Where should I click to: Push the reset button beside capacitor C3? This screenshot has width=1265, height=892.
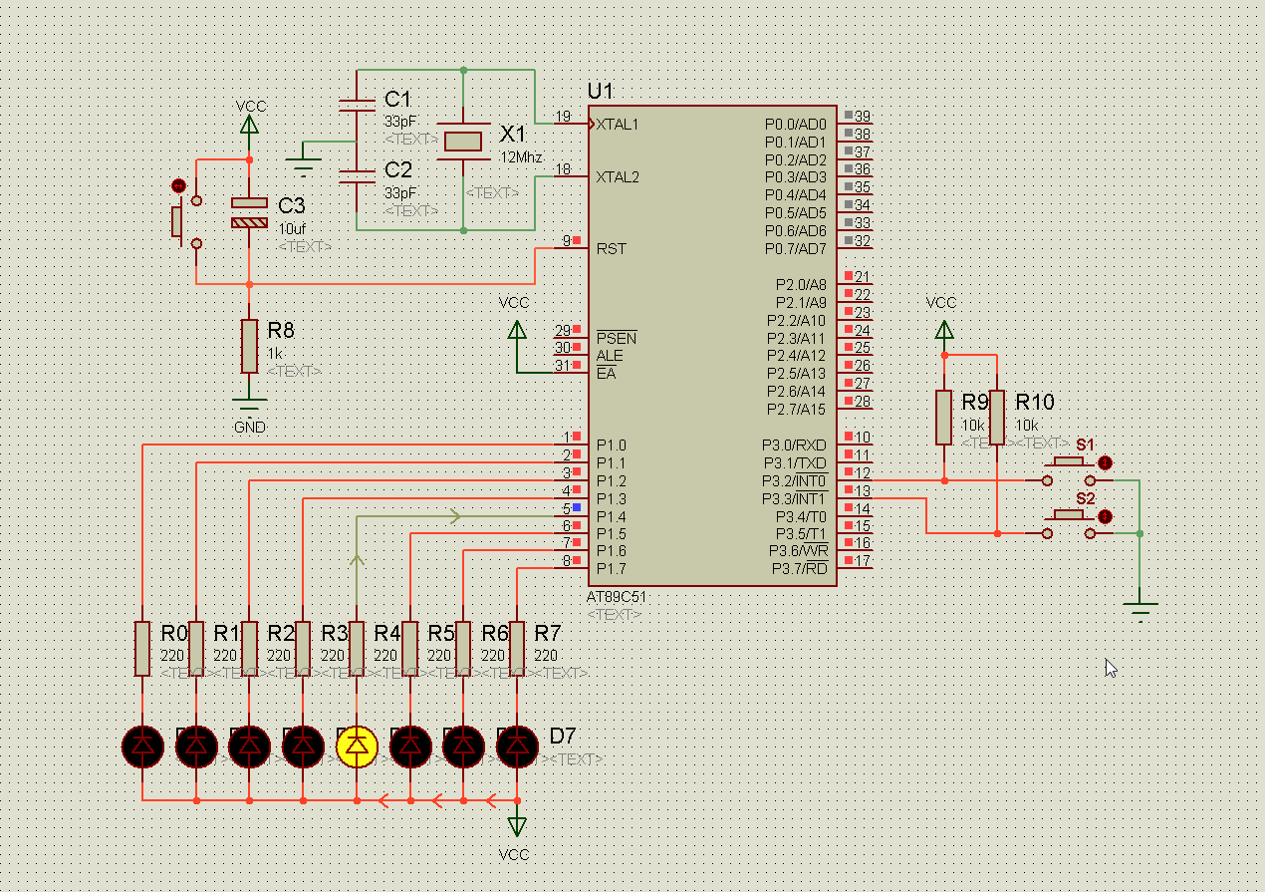(184, 221)
